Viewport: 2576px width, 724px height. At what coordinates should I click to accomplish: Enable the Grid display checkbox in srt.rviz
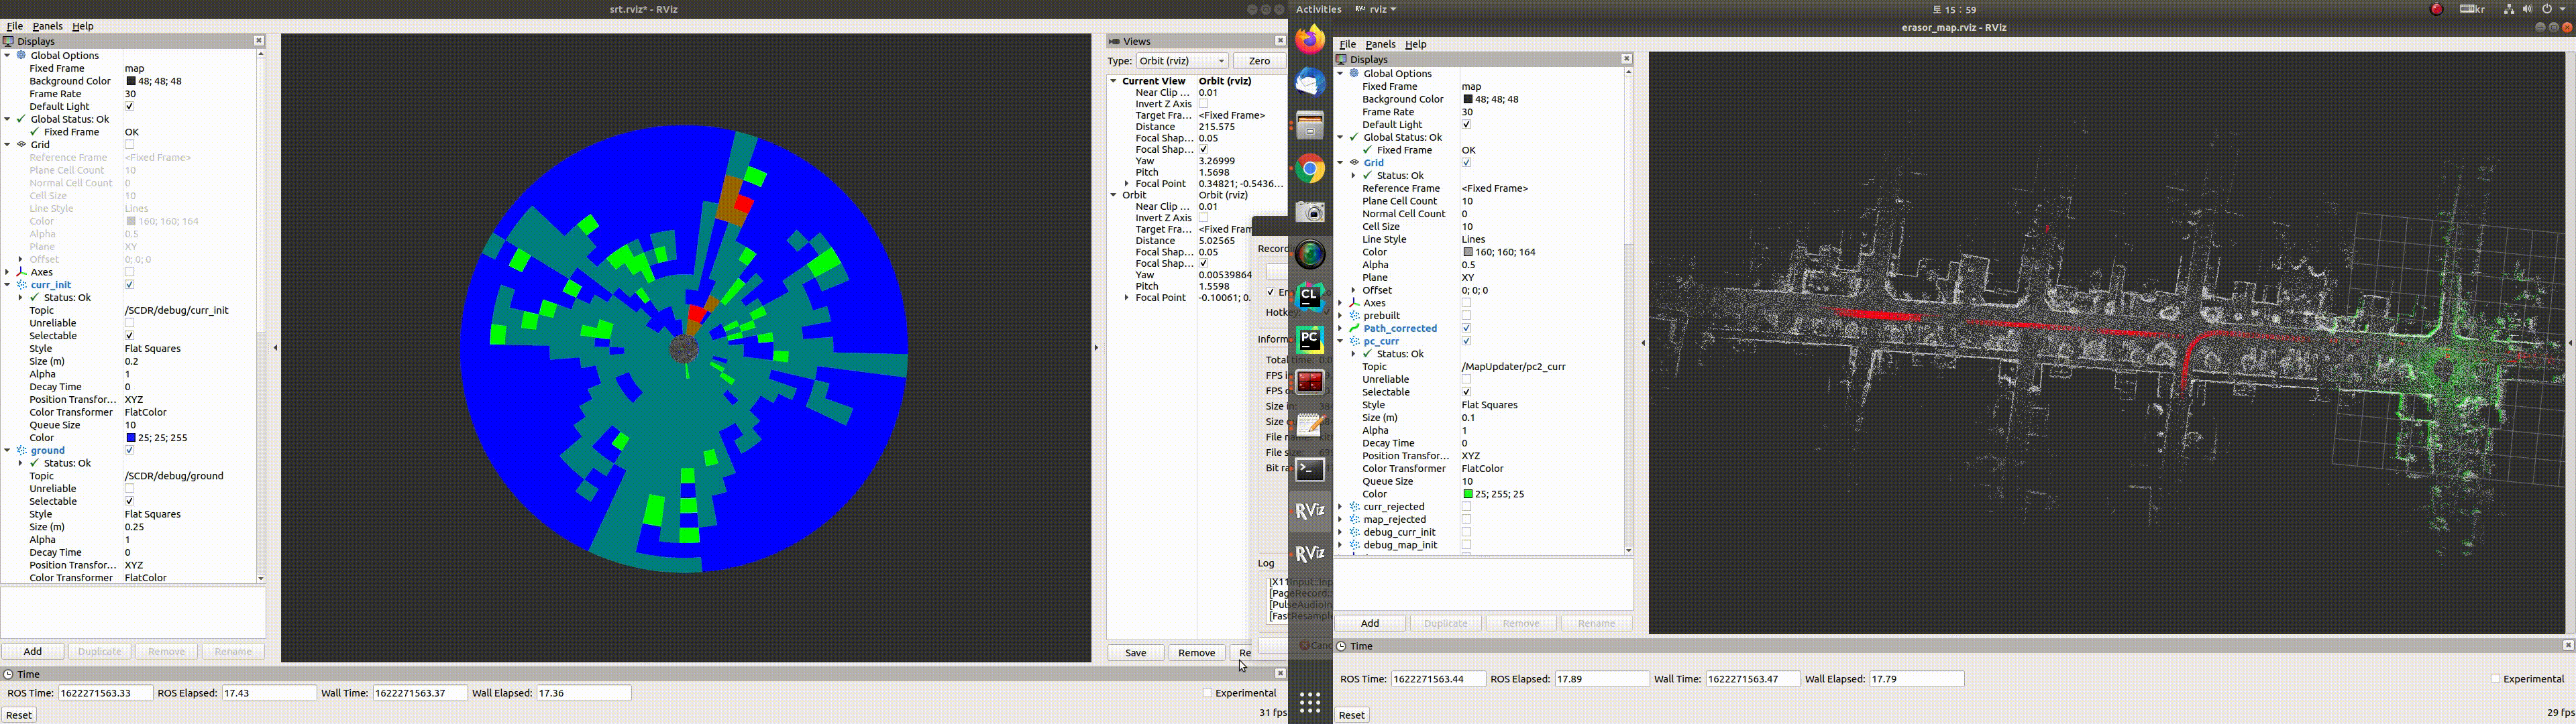(x=130, y=145)
